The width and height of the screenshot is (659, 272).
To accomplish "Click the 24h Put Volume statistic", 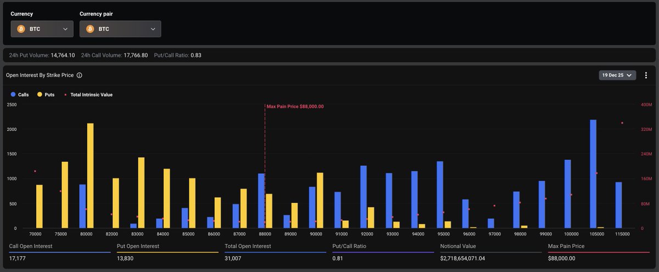I will click(x=42, y=55).
